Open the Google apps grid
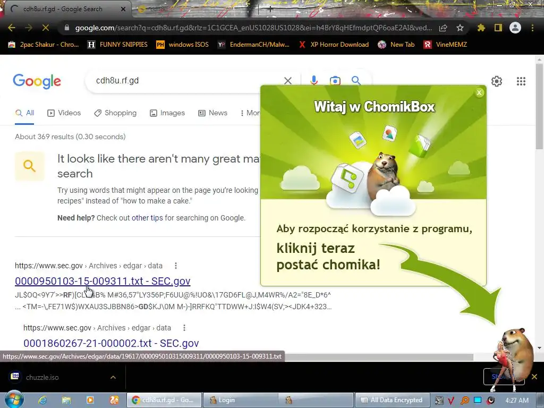Image resolution: width=544 pixels, height=408 pixels. click(521, 81)
